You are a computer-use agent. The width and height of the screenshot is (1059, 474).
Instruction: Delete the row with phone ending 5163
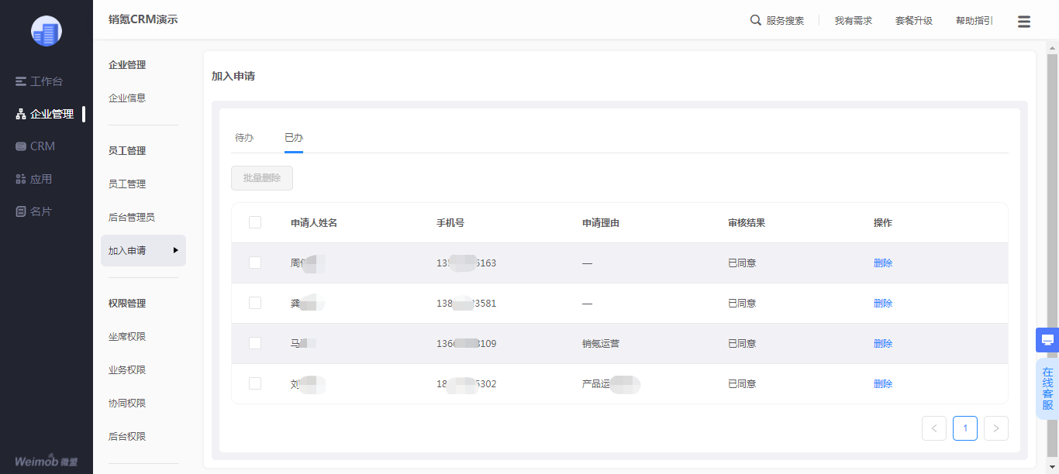[x=883, y=263]
